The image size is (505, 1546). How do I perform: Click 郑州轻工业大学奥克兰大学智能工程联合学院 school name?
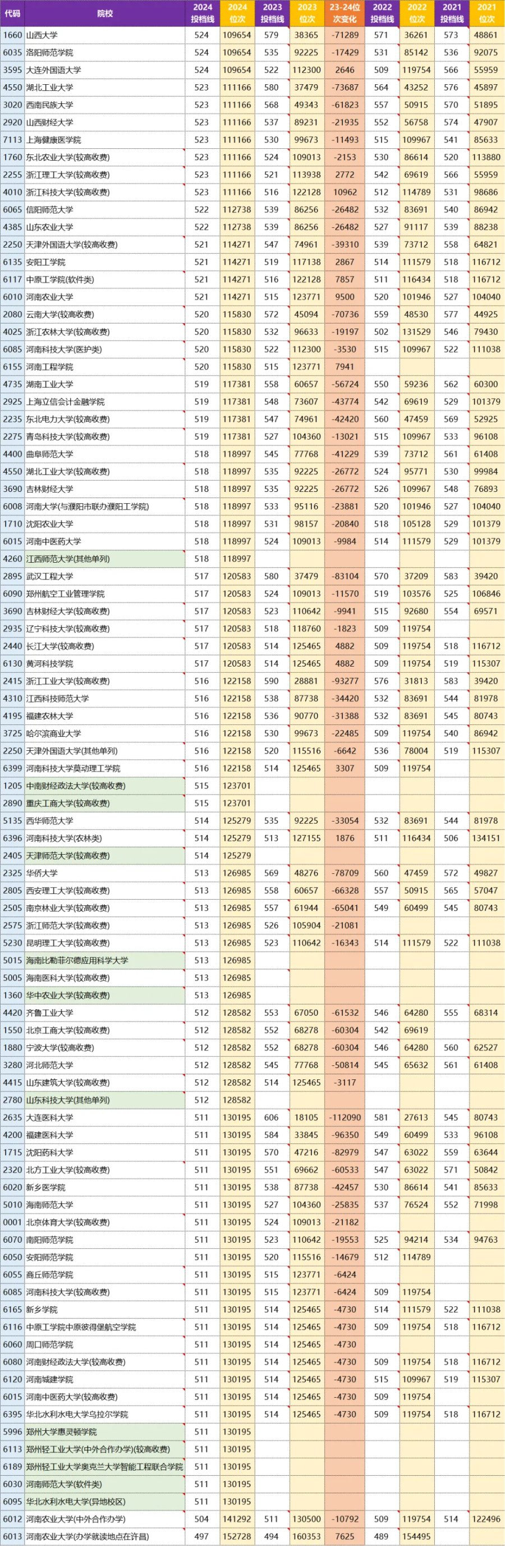coord(104,1466)
